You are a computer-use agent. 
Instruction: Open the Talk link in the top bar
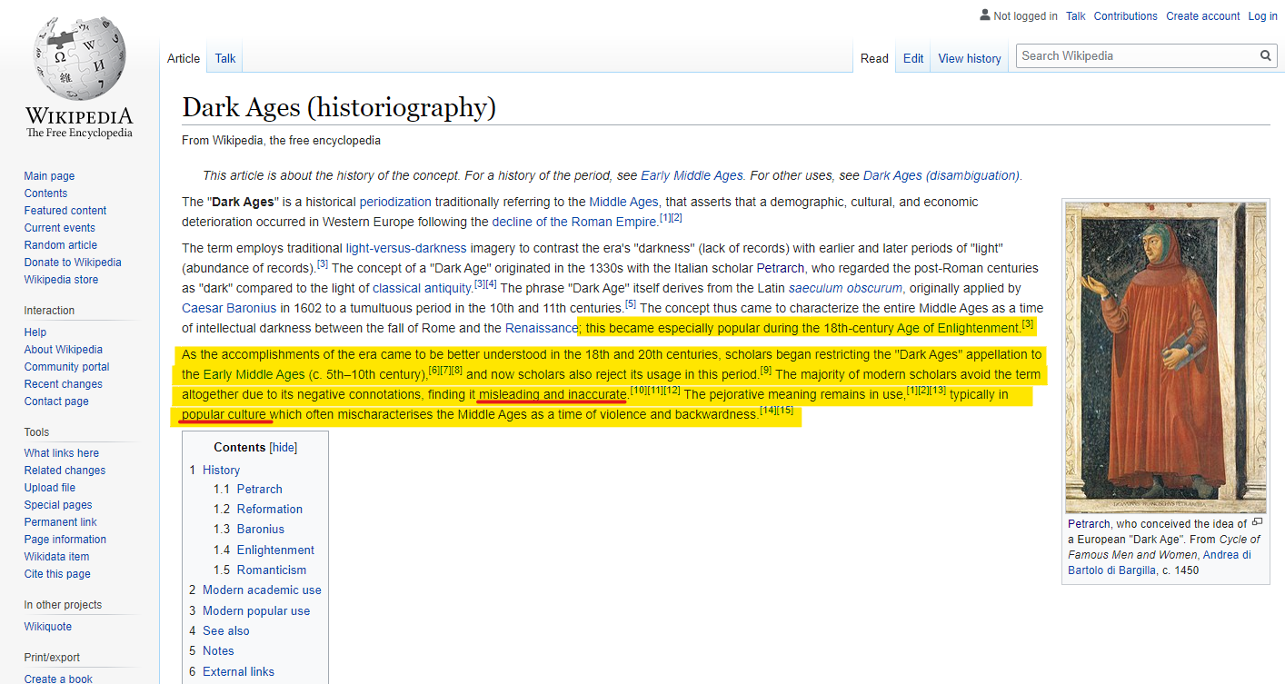pos(1076,16)
